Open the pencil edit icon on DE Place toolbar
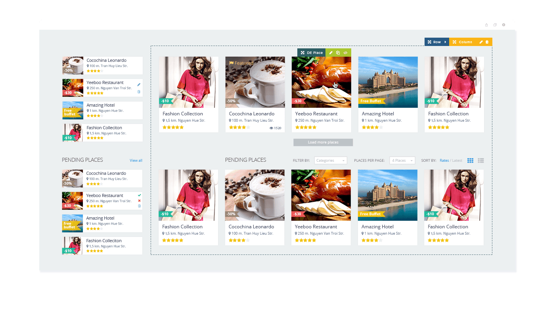 (331, 52)
